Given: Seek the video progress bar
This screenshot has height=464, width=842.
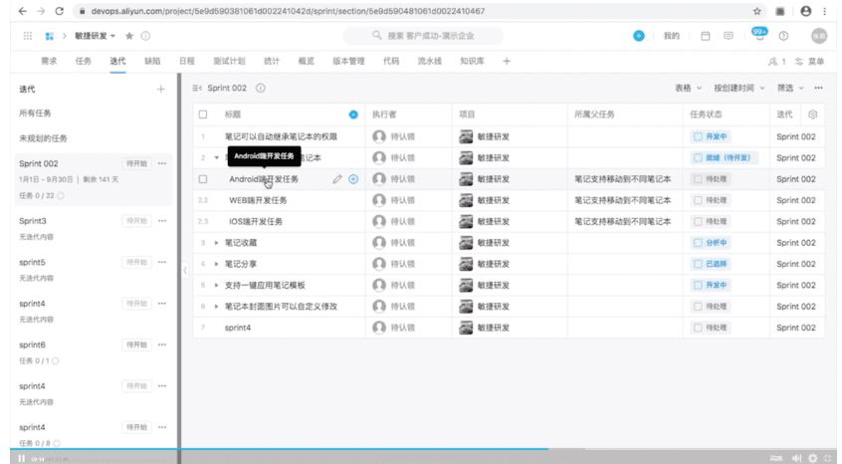Looking at the screenshot, I should 421,449.
